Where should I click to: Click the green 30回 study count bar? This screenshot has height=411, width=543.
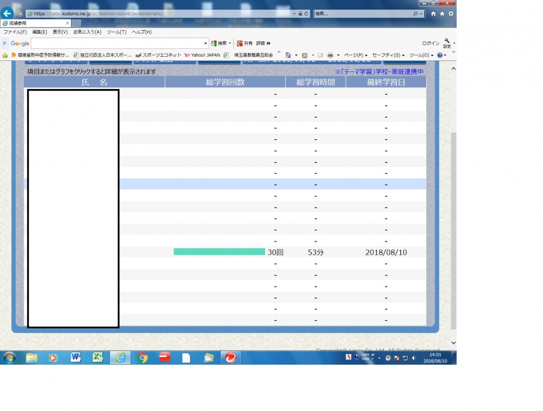(x=219, y=252)
